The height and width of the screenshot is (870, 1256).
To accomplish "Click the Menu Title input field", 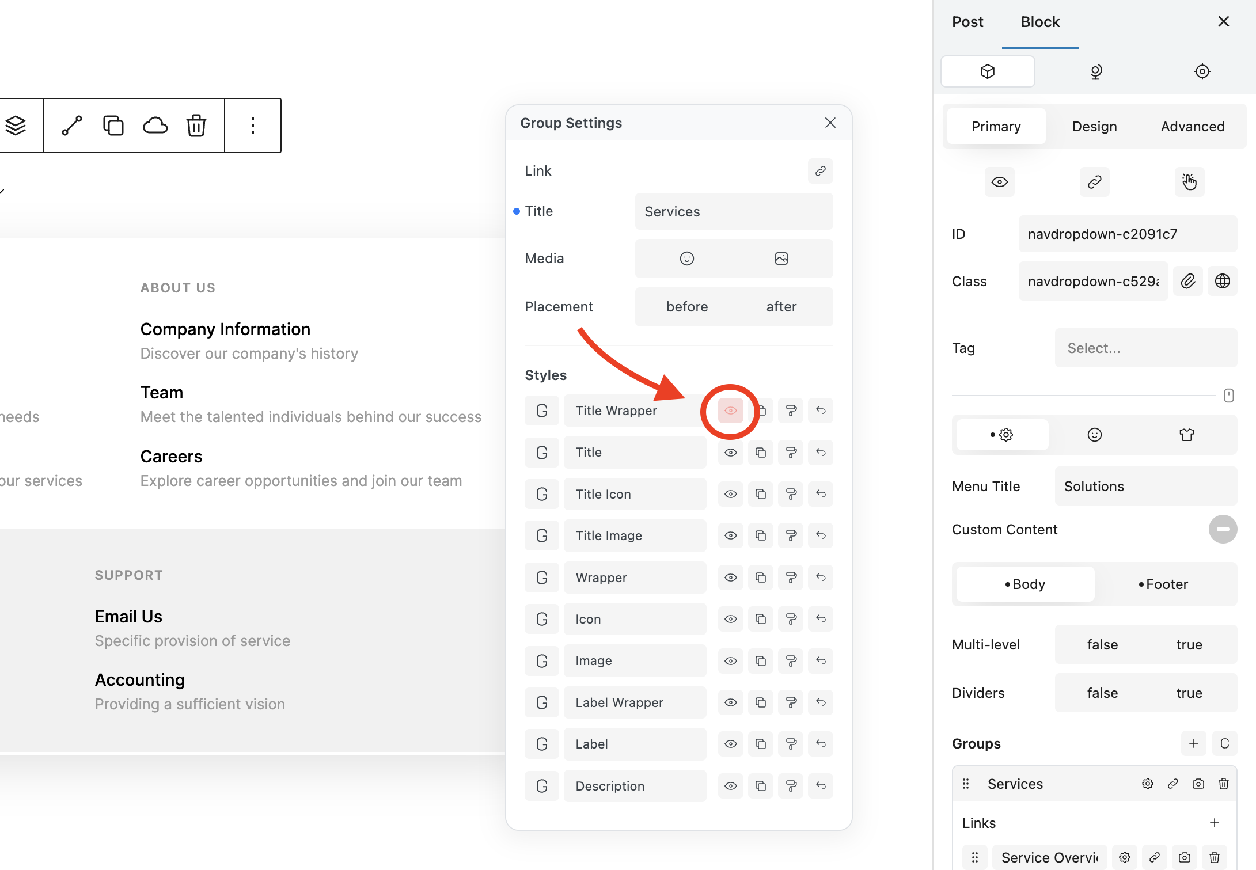I will [x=1145, y=486].
